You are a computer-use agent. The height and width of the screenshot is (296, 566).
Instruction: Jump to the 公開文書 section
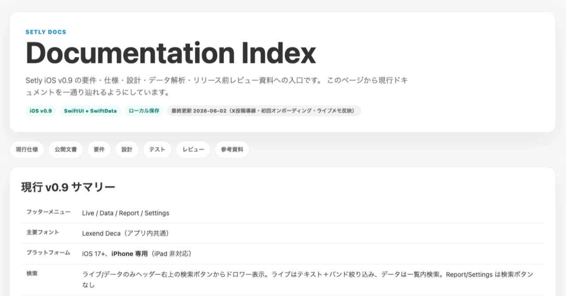[66, 150]
